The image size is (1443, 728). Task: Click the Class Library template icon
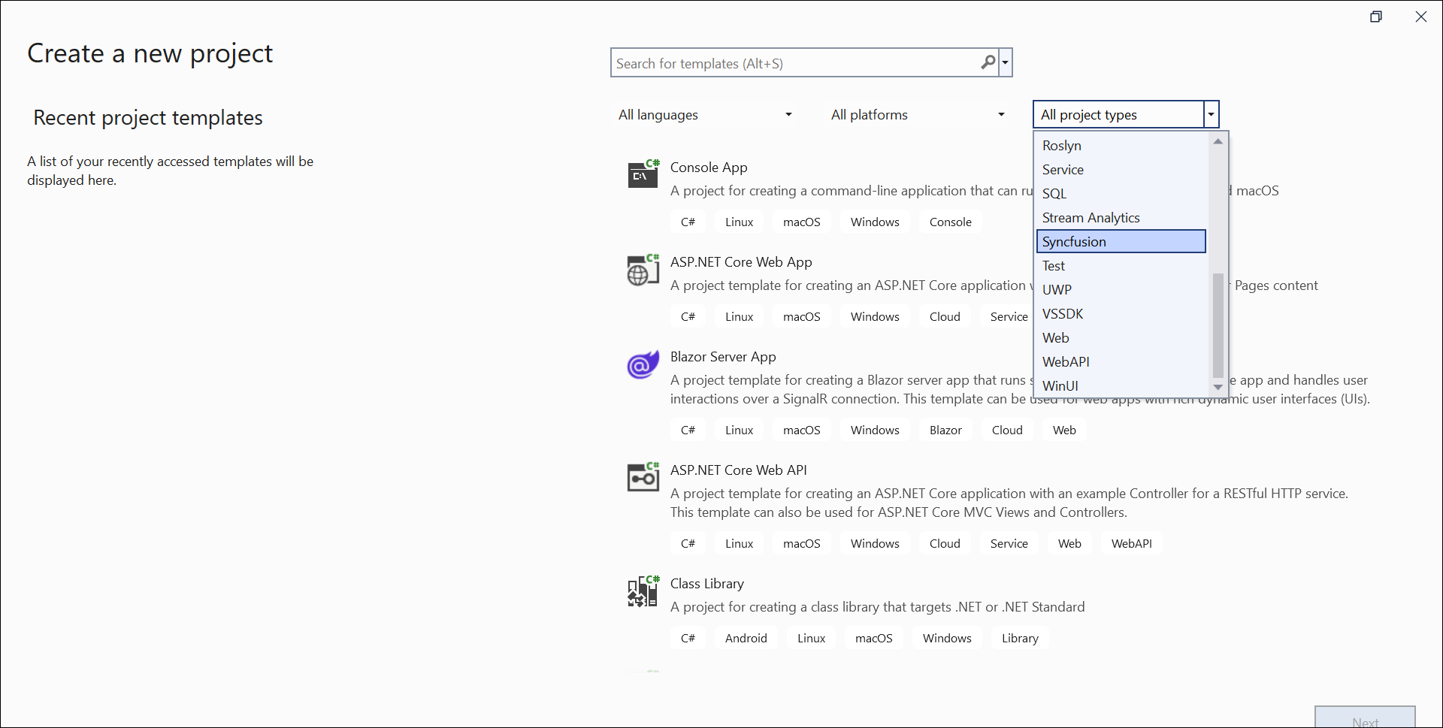643,591
